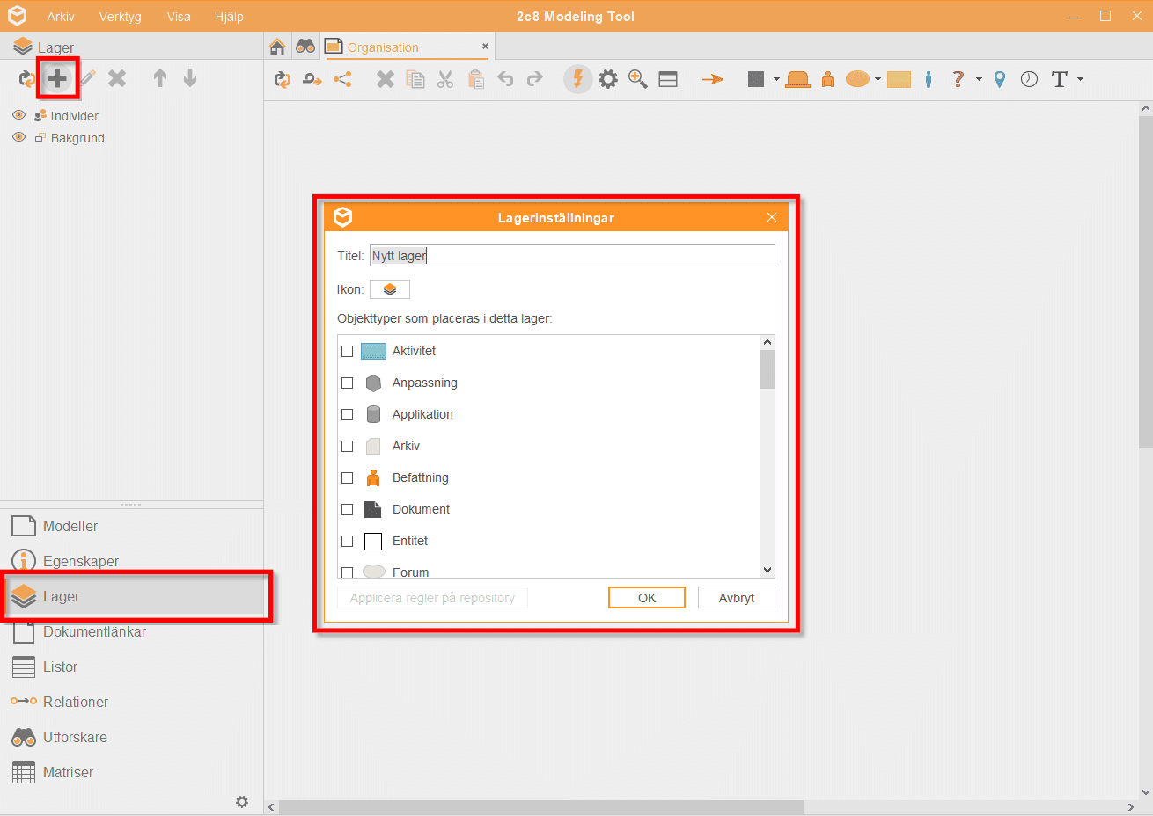Select the Individer layer row
The image size is (1153, 816).
75,116
